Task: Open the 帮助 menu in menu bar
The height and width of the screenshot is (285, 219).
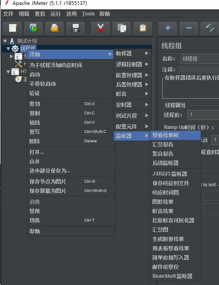Action: (x=104, y=14)
